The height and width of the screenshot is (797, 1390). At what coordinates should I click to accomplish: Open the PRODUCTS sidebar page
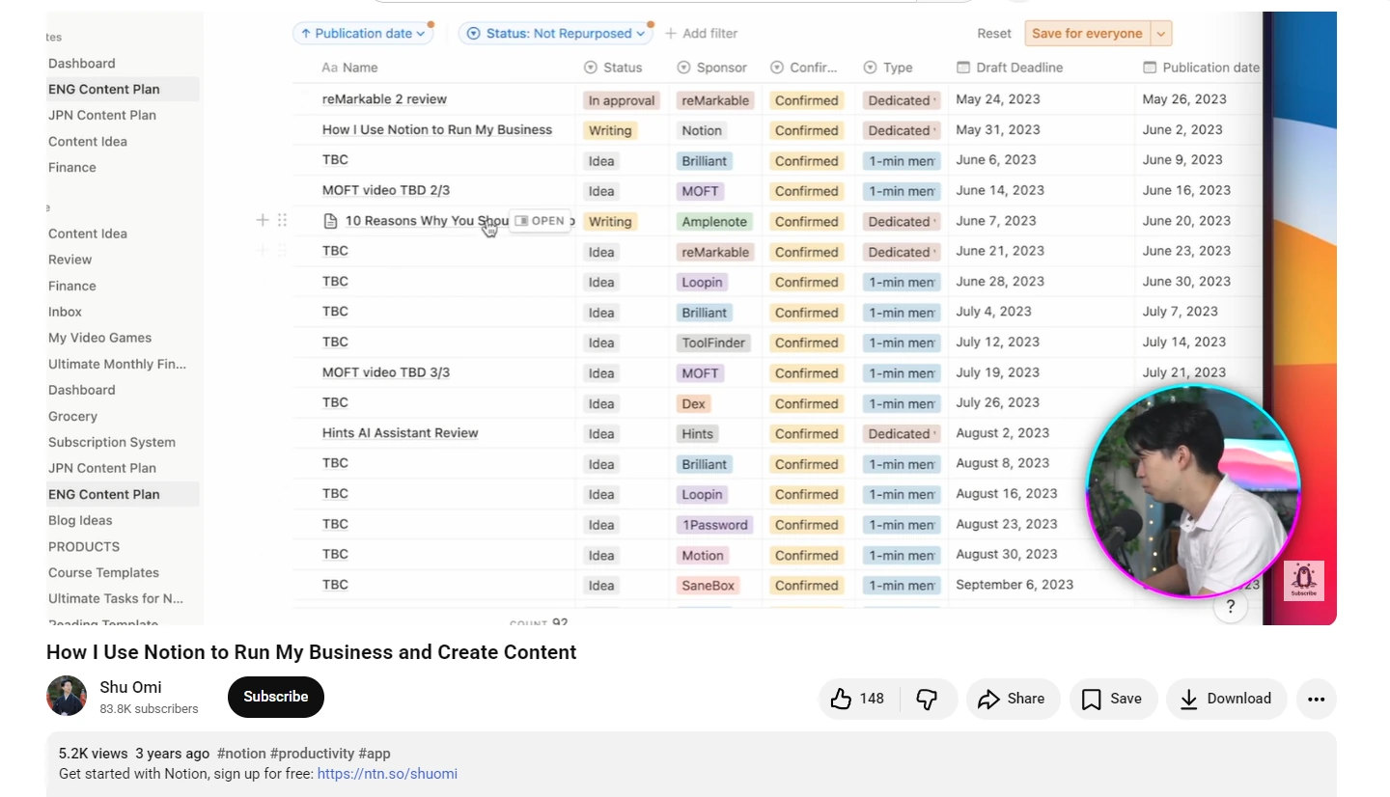[x=84, y=546]
